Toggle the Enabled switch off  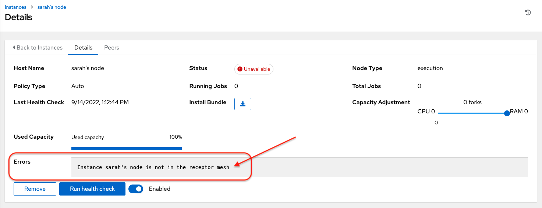pos(136,189)
